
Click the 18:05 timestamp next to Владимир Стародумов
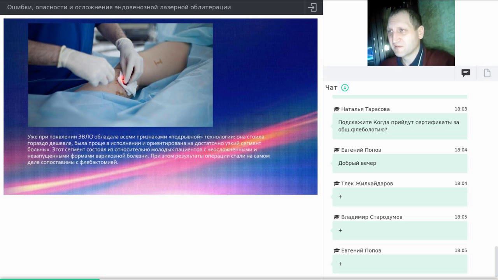[461, 217]
